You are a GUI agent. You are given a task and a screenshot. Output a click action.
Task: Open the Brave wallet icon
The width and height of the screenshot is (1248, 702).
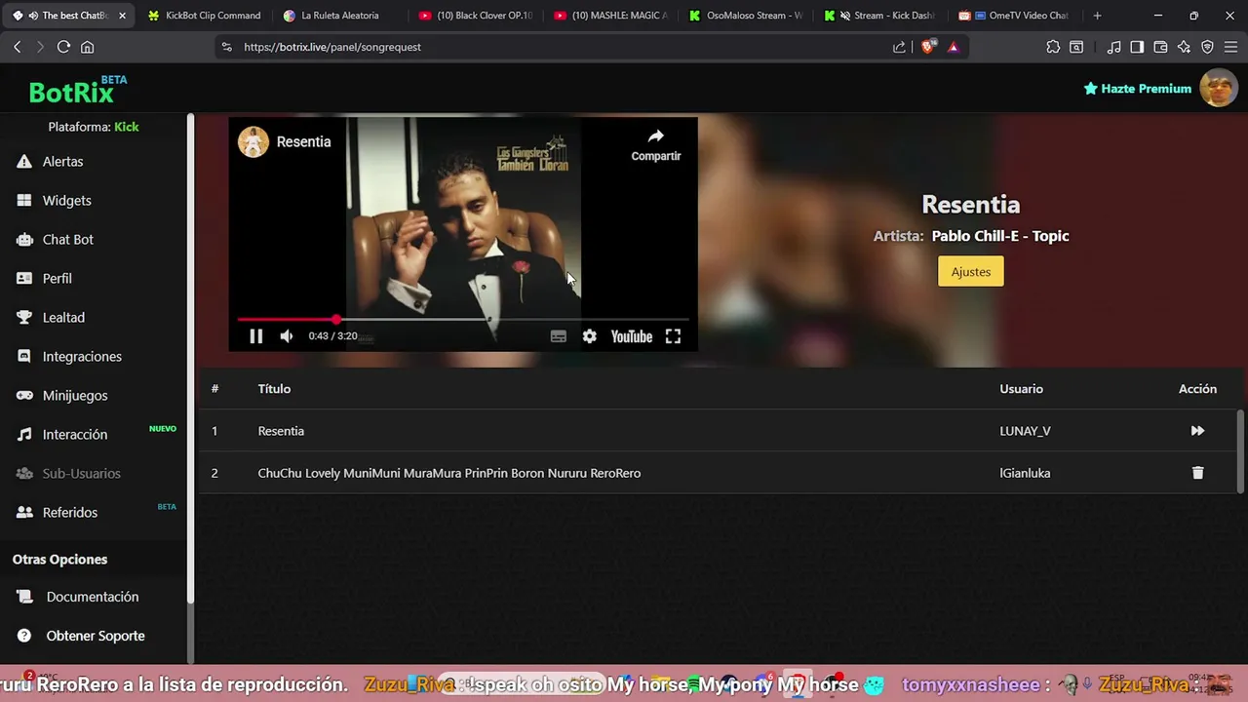click(x=1160, y=47)
